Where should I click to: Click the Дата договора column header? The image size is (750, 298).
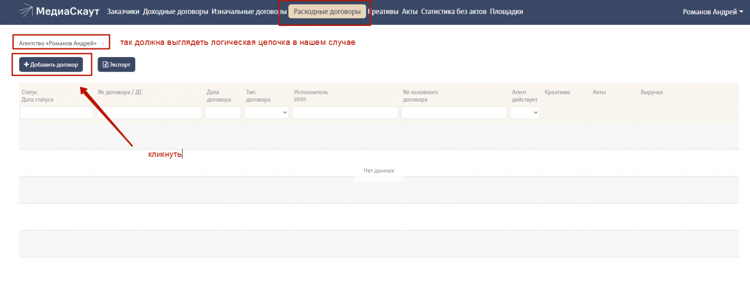[219, 96]
